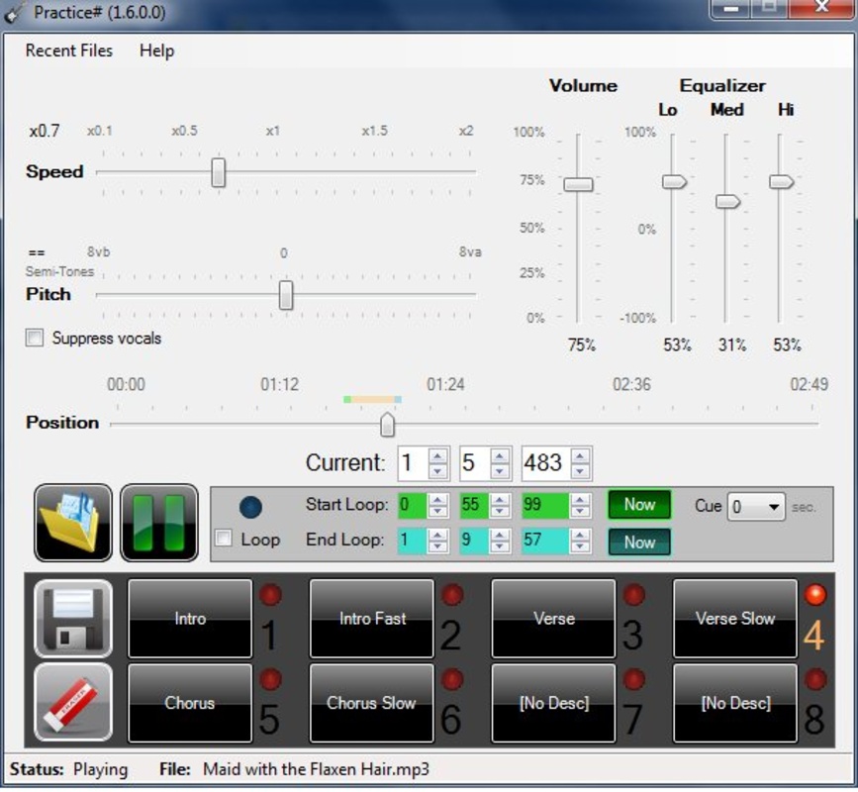
Task: Click the Start Loop seconds field 55
Action: pyautogui.click(x=475, y=505)
